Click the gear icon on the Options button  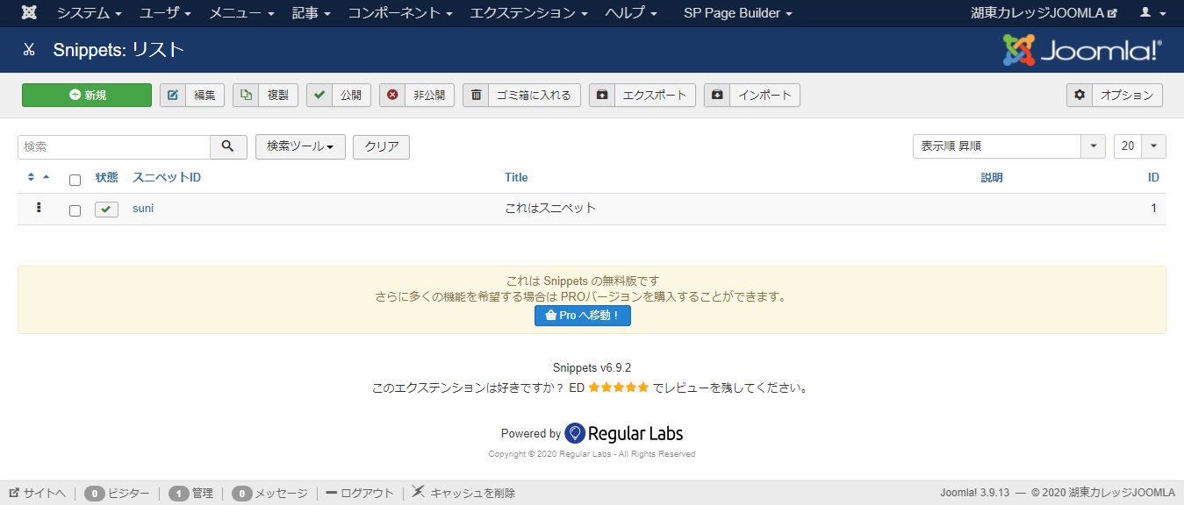[1080, 95]
